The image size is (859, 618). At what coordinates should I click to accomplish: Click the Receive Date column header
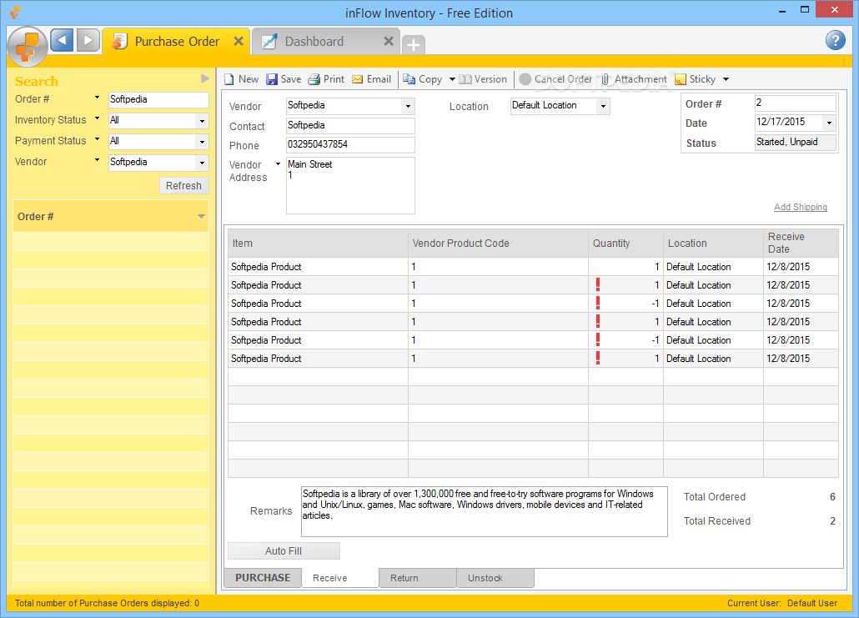tap(801, 243)
